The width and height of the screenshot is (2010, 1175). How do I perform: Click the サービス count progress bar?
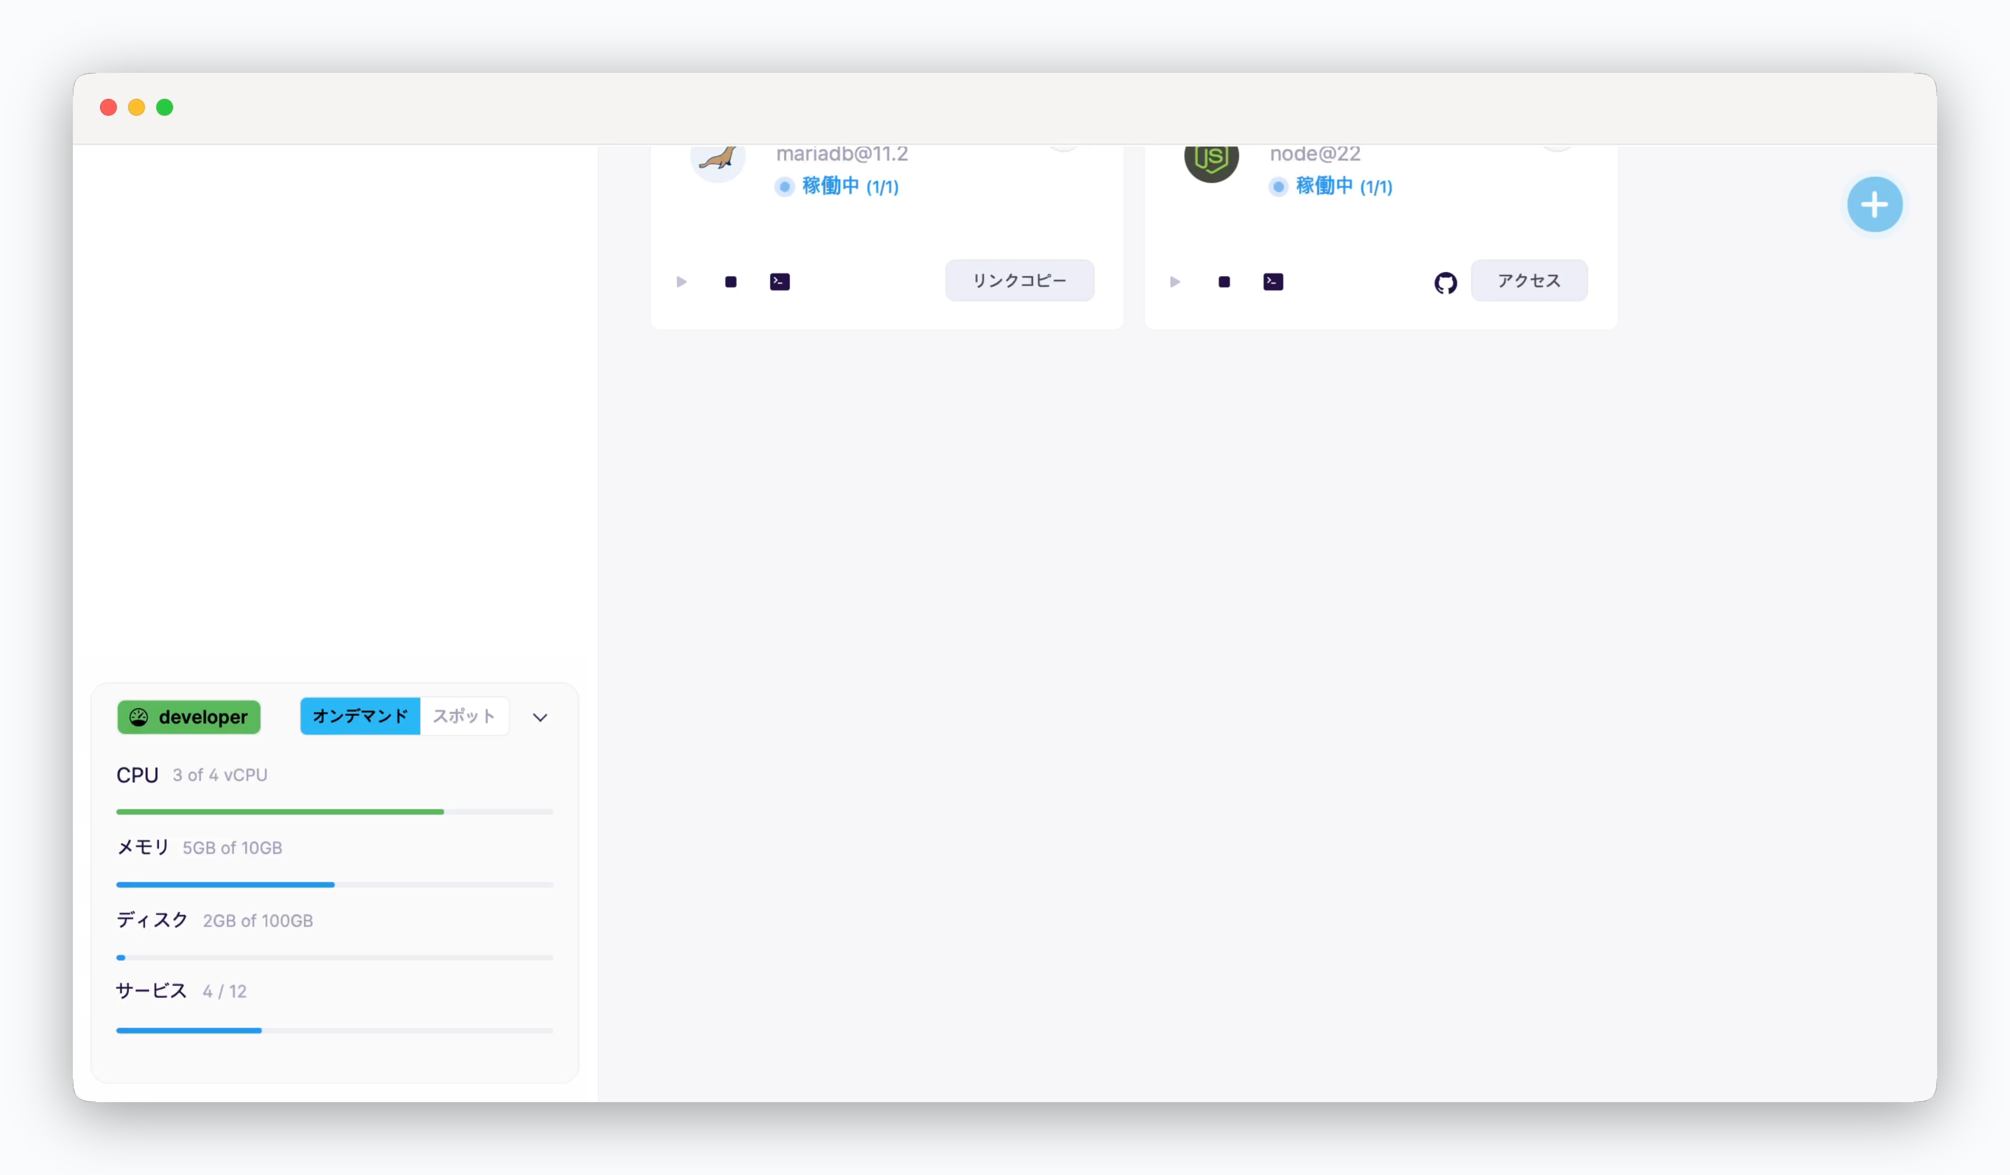click(x=335, y=1031)
